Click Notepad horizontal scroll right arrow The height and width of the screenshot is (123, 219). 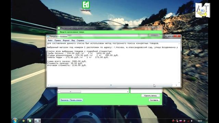(x=176, y=85)
